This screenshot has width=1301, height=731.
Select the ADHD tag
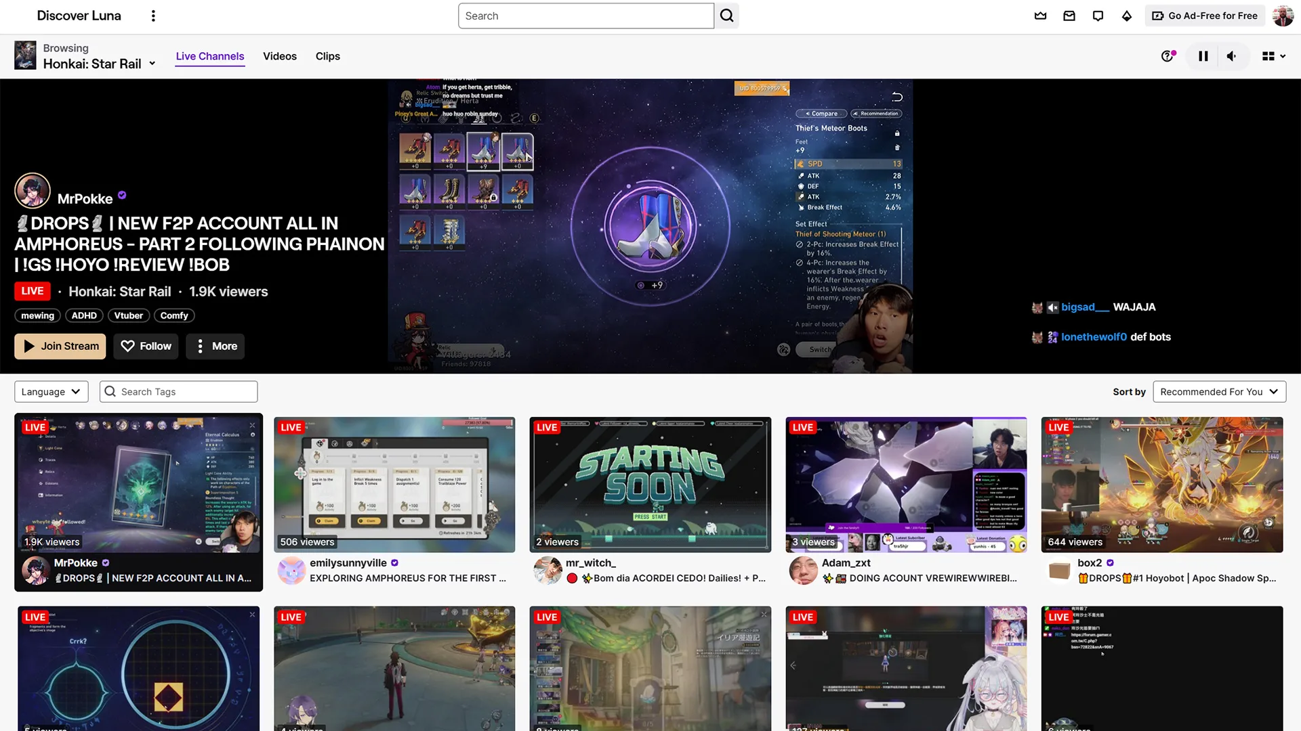coord(84,315)
